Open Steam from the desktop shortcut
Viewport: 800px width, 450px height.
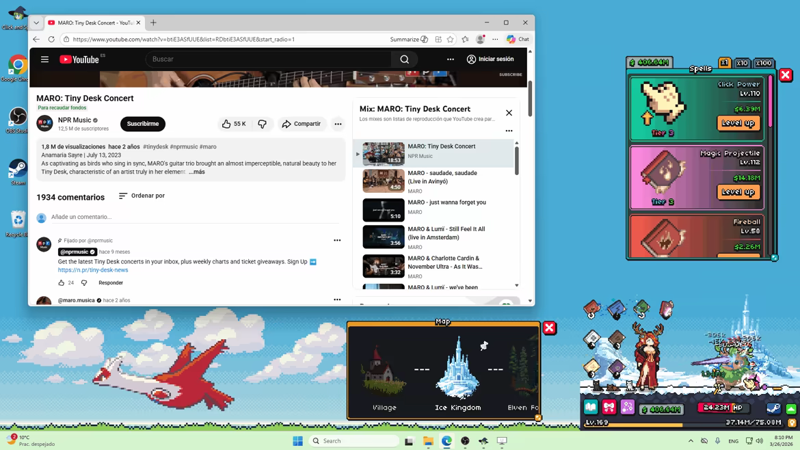tap(18, 171)
